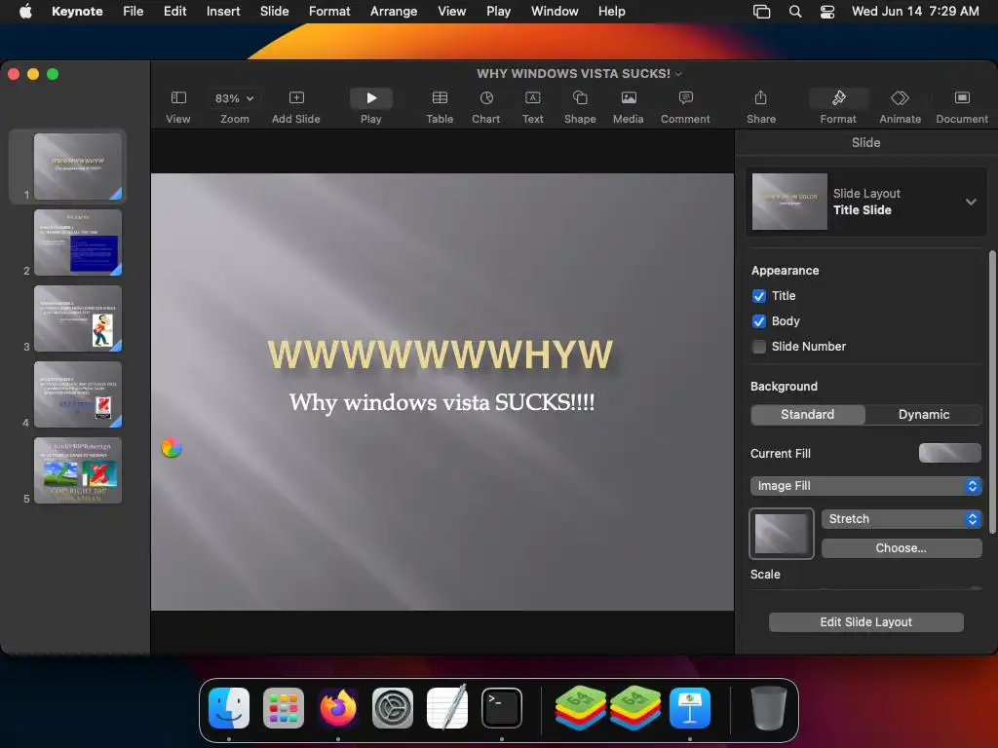Select Standard background option
This screenshot has height=748, width=998.
[808, 415]
